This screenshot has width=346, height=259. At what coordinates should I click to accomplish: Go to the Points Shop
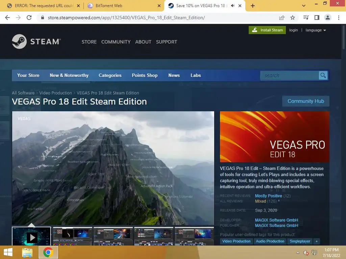[145, 75]
